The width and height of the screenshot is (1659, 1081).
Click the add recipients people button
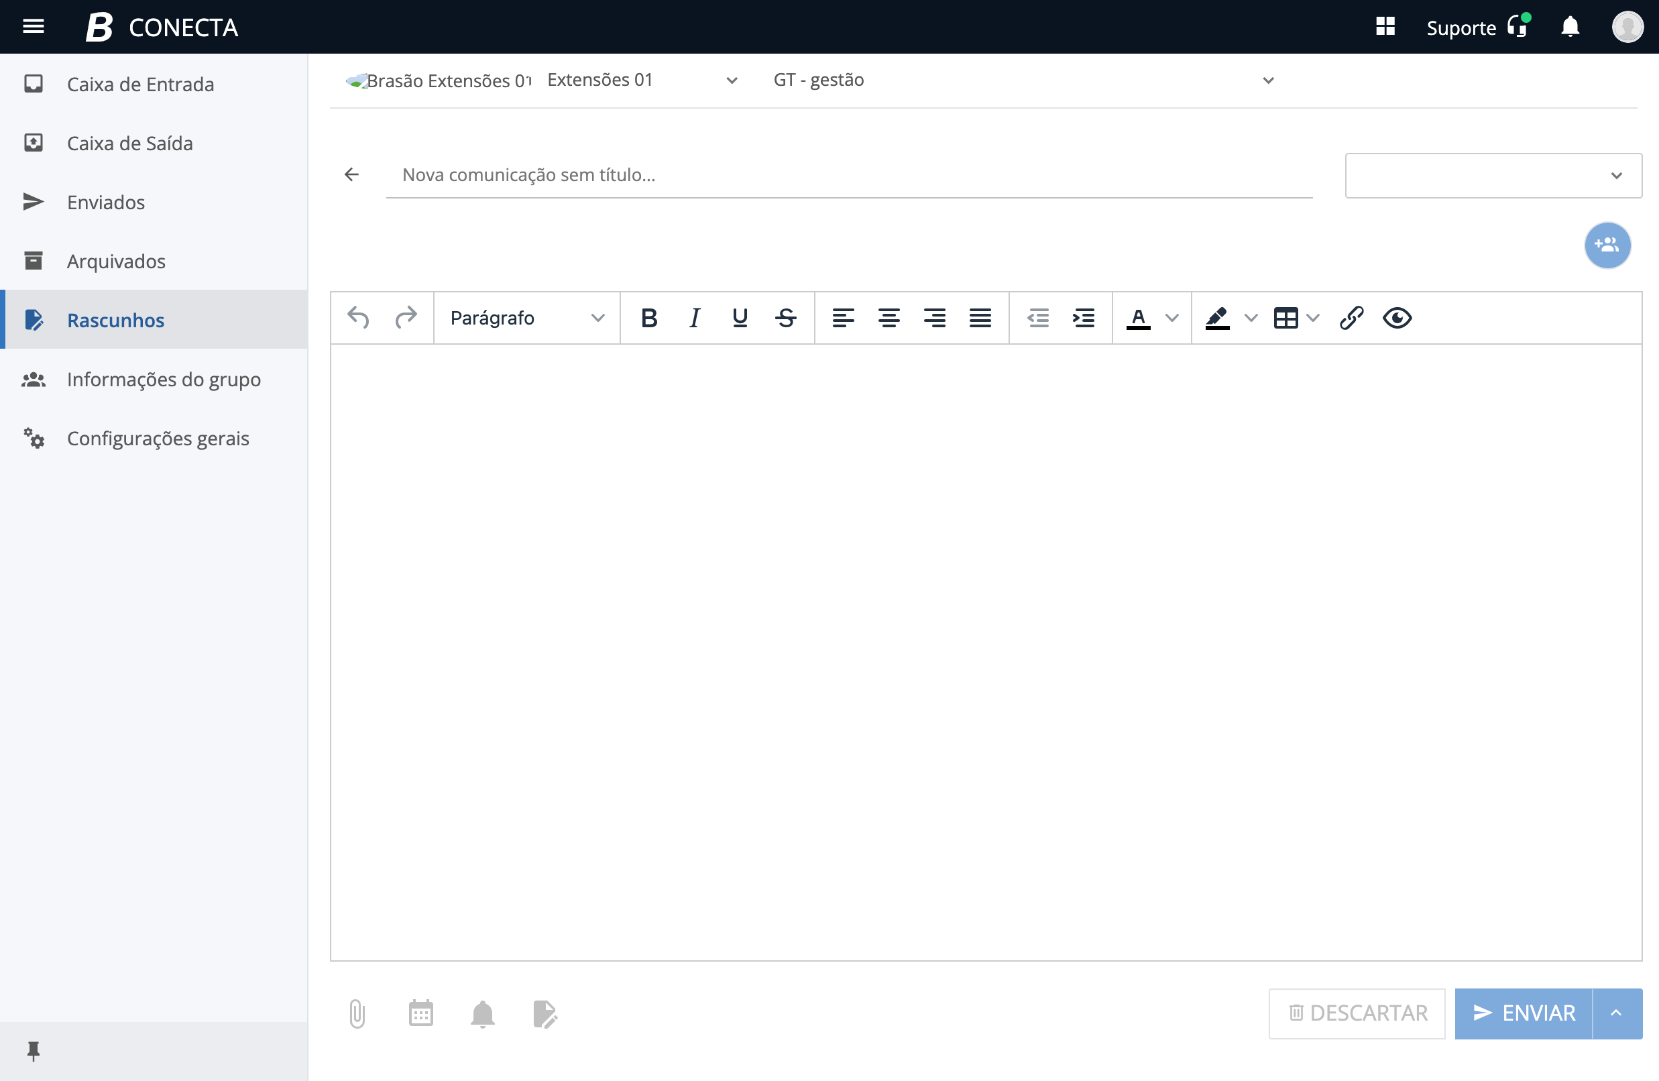coord(1607,245)
